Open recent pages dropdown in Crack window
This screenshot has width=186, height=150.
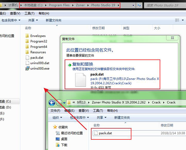[64, 103]
